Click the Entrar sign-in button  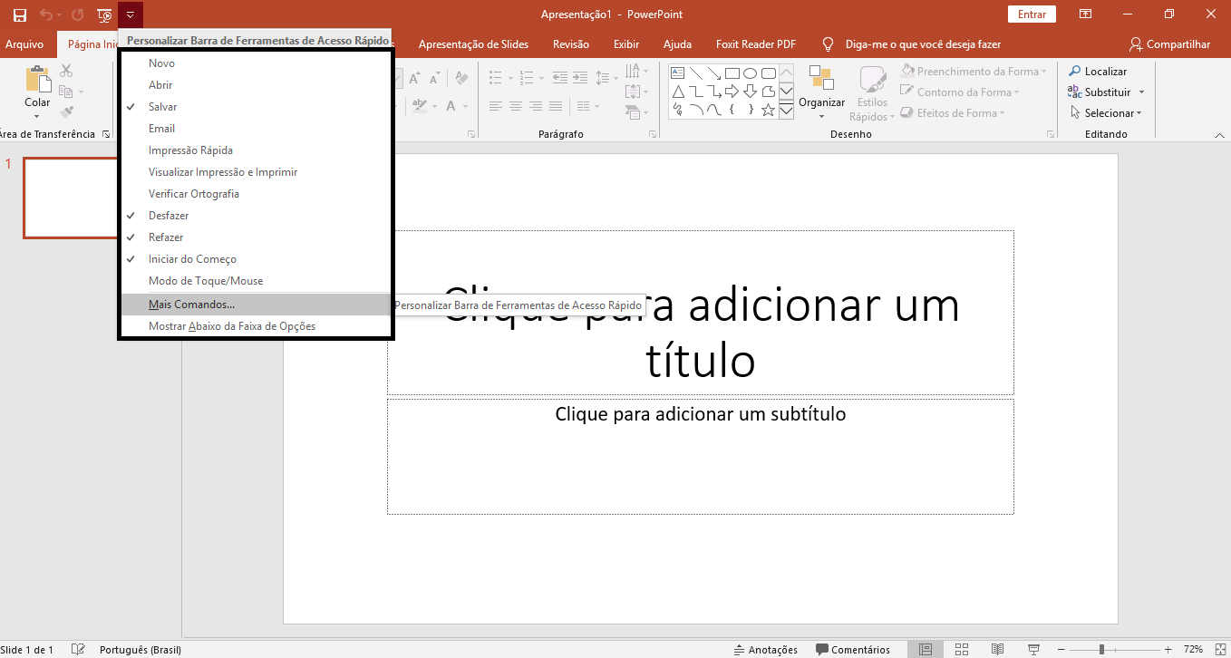[1032, 15]
